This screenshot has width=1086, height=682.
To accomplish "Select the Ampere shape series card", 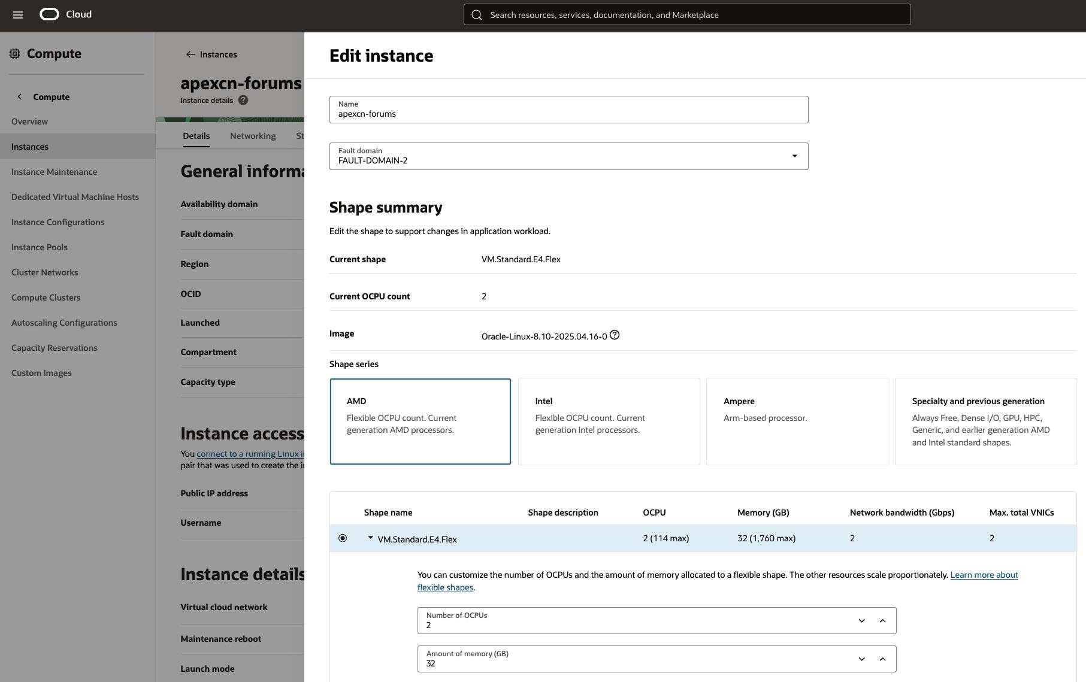I will coord(797,422).
